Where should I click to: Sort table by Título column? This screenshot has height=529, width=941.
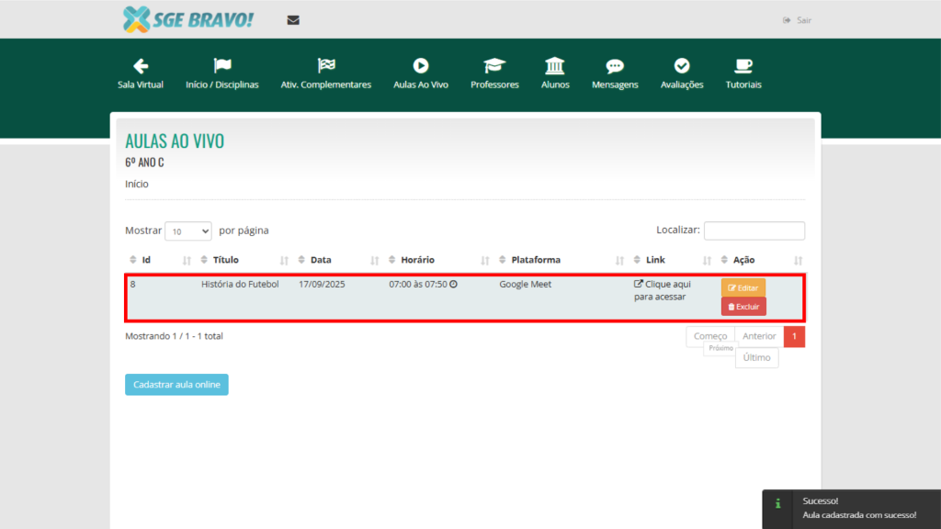pos(225,260)
